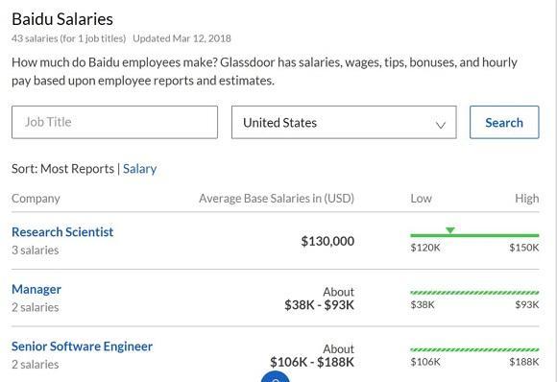Click the Baidu Salaries heading
Screen dimensions: 557x382
[x=62, y=19]
